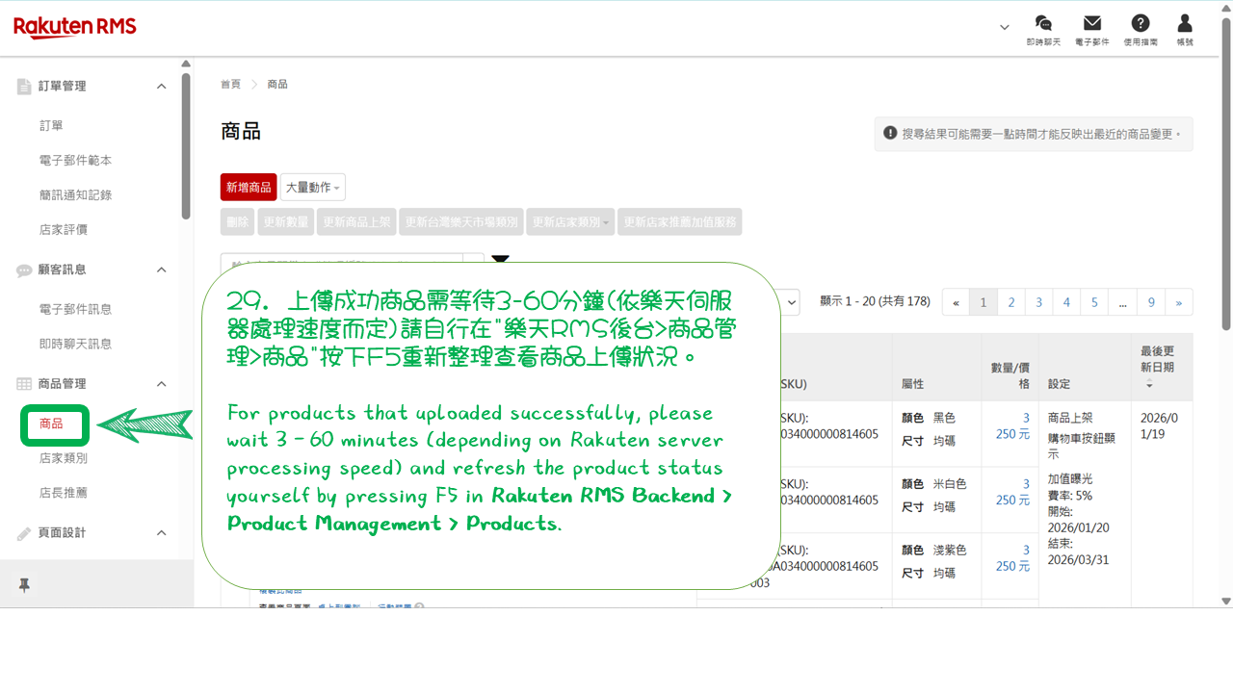This screenshot has height=693, width=1233.
Task: Click the Rakuten RMS logo
Action: tap(75, 28)
